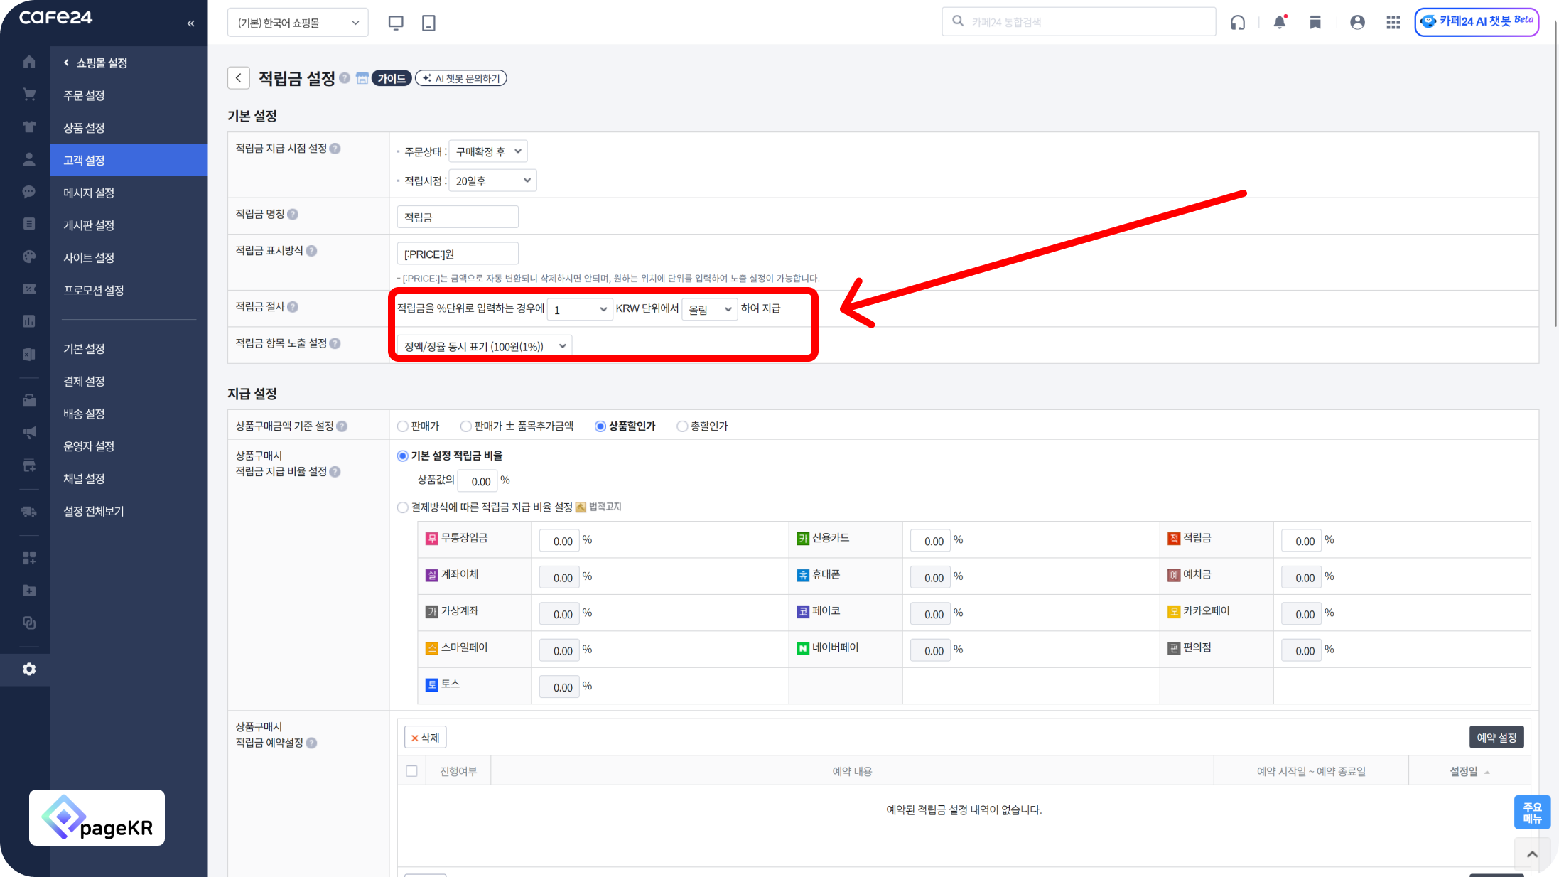Click the gear settings icon in sidebar
This screenshot has height=877, width=1559.
click(x=29, y=669)
